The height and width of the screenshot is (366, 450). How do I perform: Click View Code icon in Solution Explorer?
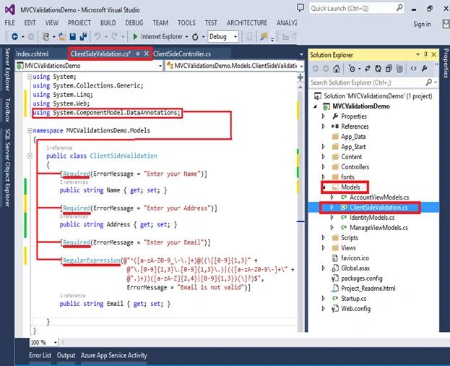tap(413, 69)
